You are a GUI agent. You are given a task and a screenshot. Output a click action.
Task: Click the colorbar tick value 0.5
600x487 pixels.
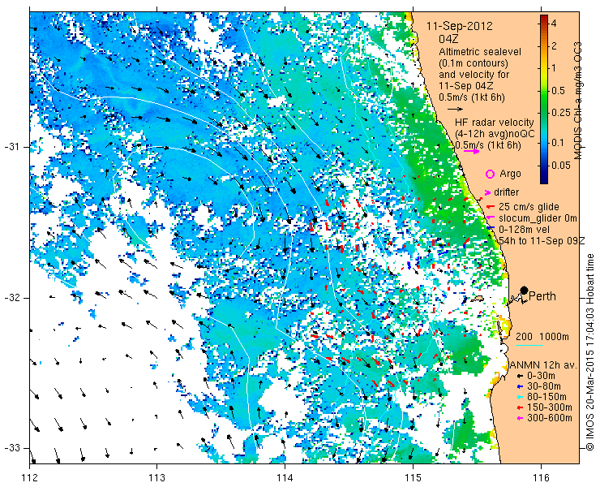(x=558, y=91)
